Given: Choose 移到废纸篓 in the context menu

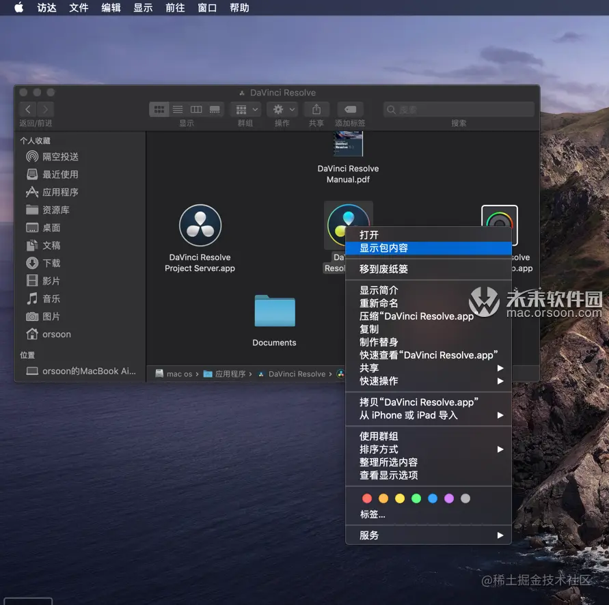Looking at the screenshot, I should 429,269.
